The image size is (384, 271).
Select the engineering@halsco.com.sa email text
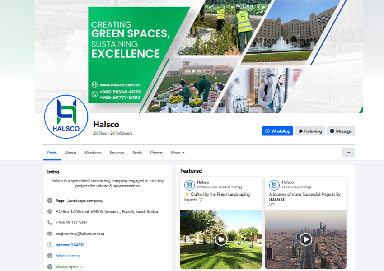coord(80,234)
